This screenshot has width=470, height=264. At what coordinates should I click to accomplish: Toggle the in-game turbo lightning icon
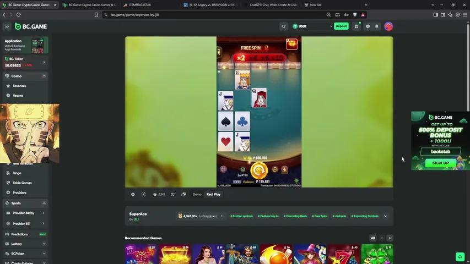[284, 170]
